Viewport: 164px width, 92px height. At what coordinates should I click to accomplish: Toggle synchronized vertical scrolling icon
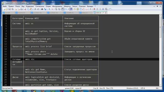(56, 9)
